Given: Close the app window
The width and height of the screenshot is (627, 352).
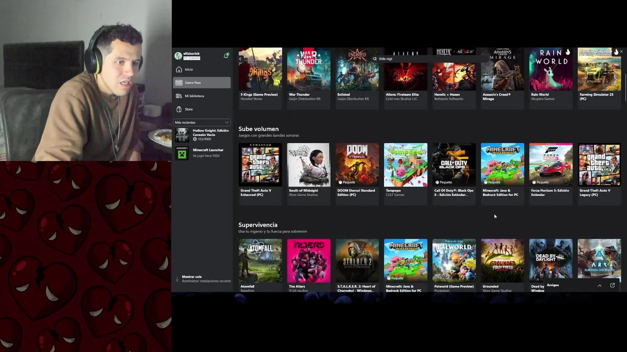Looking at the screenshot, I should (622, 51).
